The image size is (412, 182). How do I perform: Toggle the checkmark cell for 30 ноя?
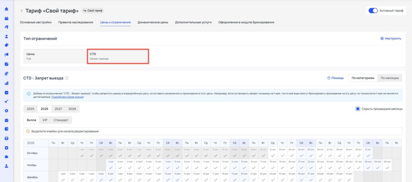click(x=387, y=165)
